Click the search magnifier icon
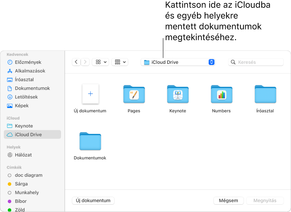The height and width of the screenshot is (212, 291). click(233, 62)
